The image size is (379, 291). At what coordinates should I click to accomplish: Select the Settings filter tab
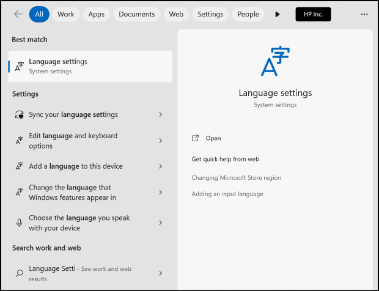(x=210, y=14)
